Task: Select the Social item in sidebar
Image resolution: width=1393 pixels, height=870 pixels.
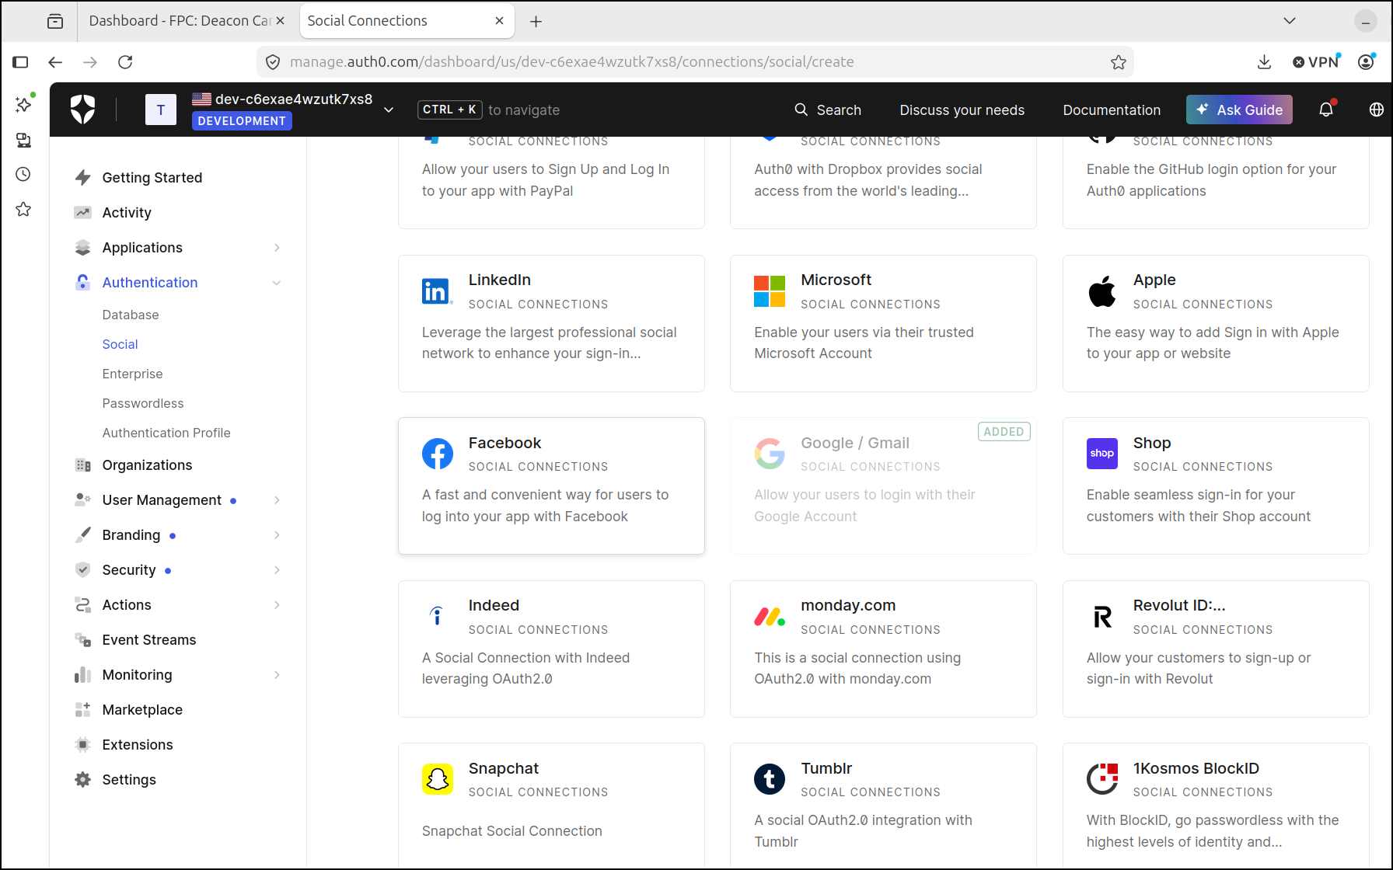Action: coord(120,344)
